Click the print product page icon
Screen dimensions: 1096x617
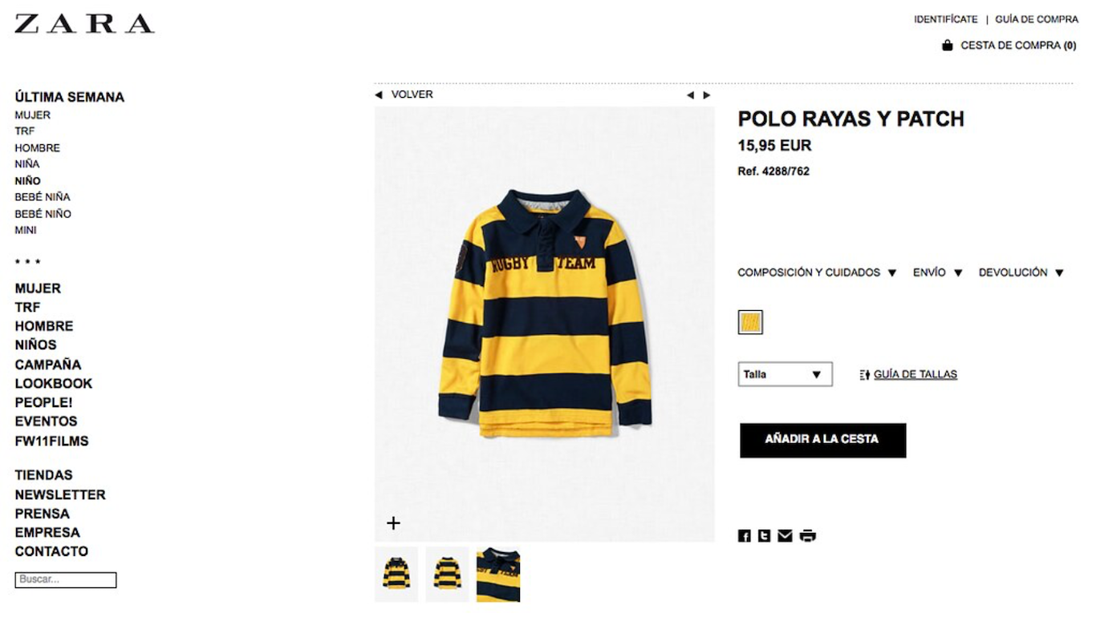[x=807, y=536]
